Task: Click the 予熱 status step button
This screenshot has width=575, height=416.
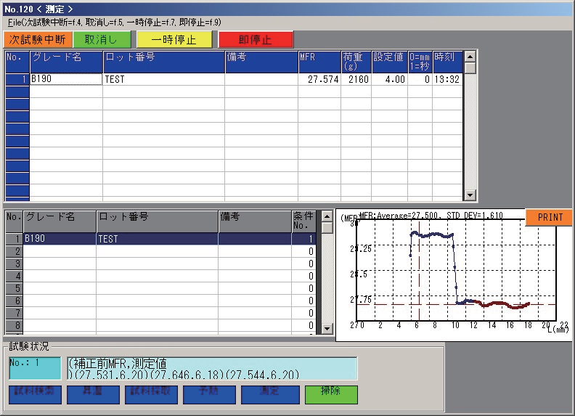Action: coord(211,394)
